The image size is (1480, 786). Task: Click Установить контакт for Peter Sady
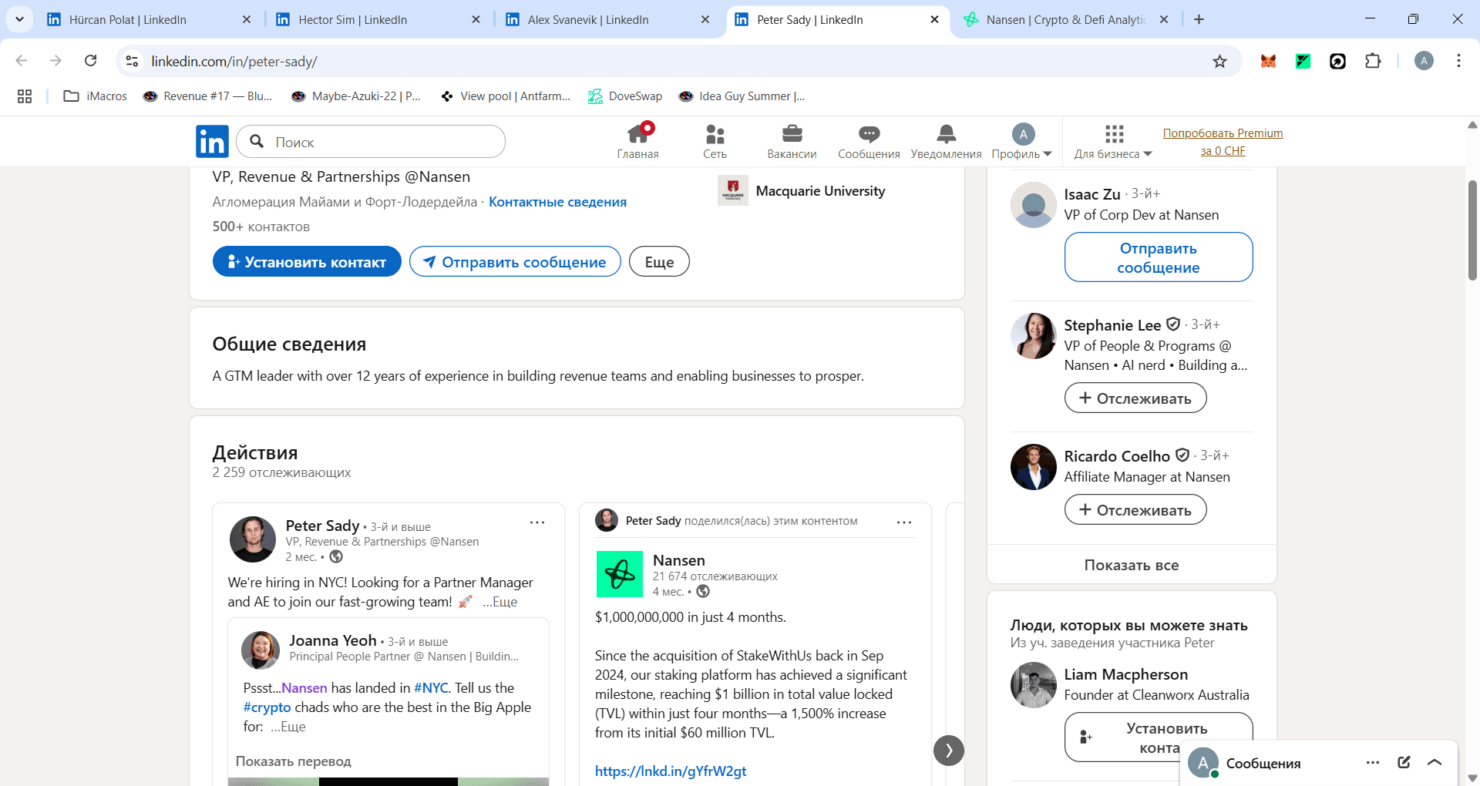[307, 261]
